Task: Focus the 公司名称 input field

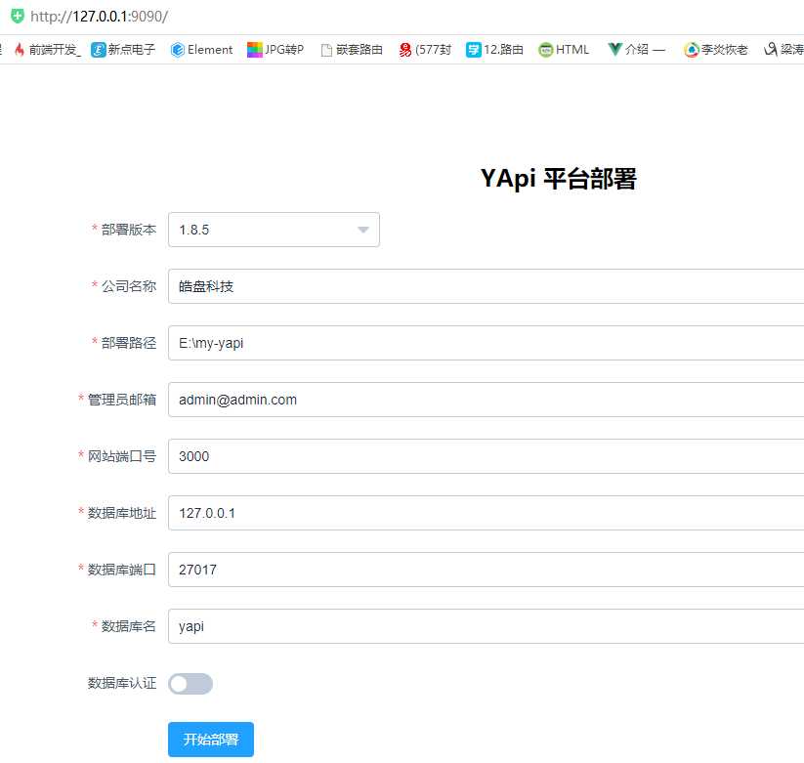Action: point(487,286)
